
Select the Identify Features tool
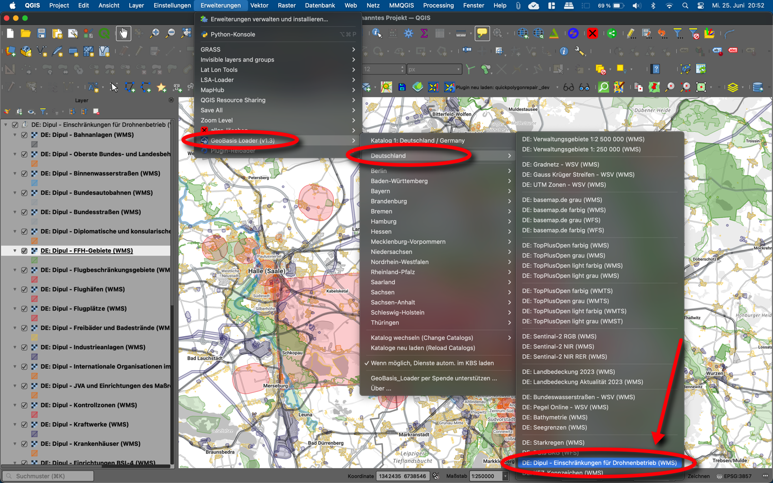tap(377, 33)
